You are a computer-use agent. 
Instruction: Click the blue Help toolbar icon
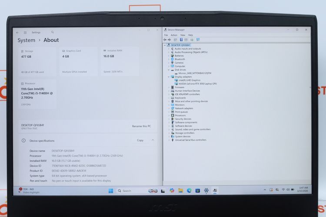click(x=181, y=39)
